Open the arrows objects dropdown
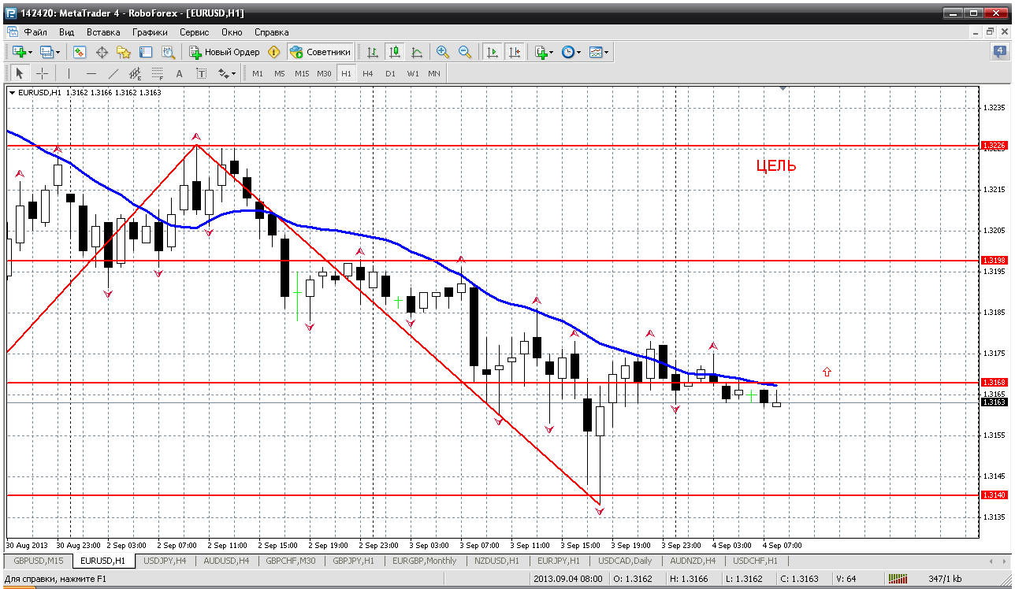 pyautogui.click(x=227, y=73)
